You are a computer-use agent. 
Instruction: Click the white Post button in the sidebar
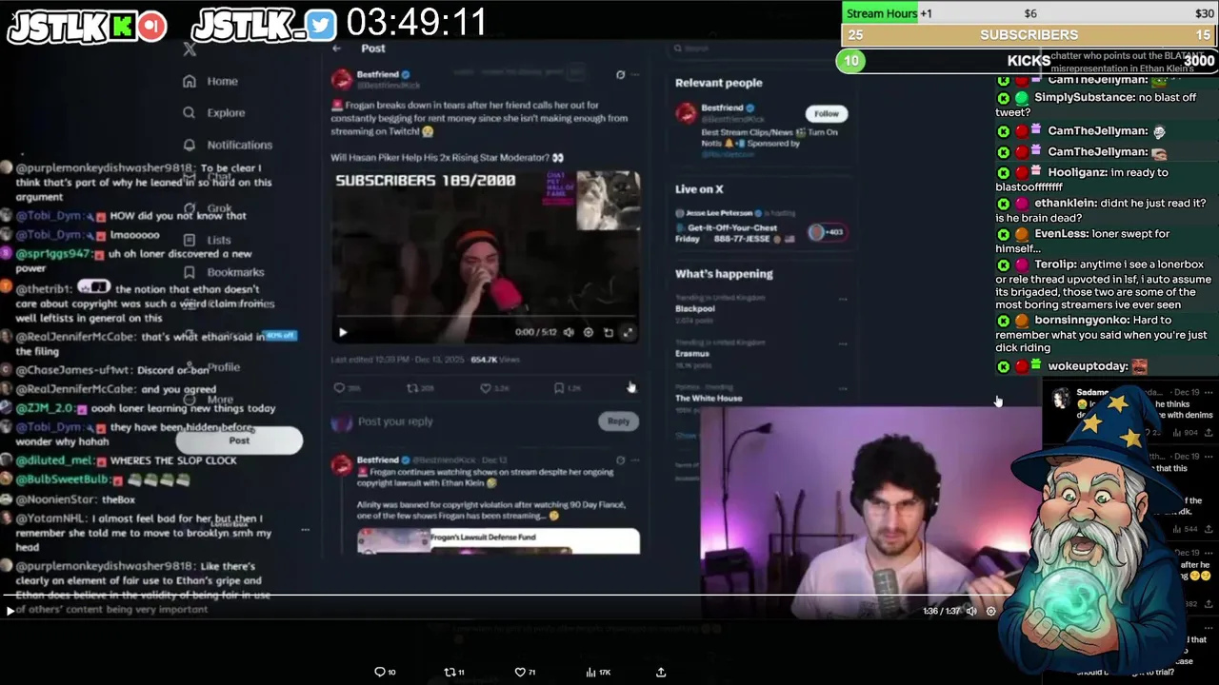tap(239, 440)
